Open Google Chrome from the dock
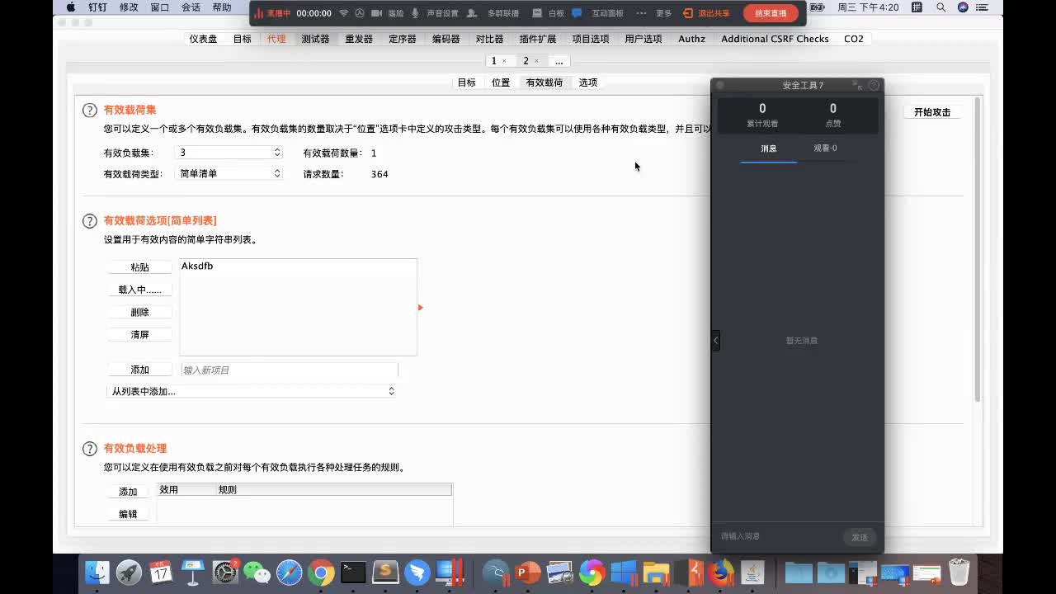The image size is (1056, 594). coord(321,572)
